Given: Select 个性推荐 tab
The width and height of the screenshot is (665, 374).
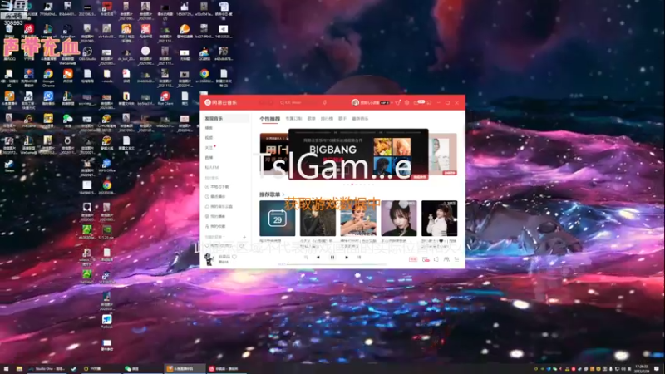Looking at the screenshot, I should coord(269,119).
